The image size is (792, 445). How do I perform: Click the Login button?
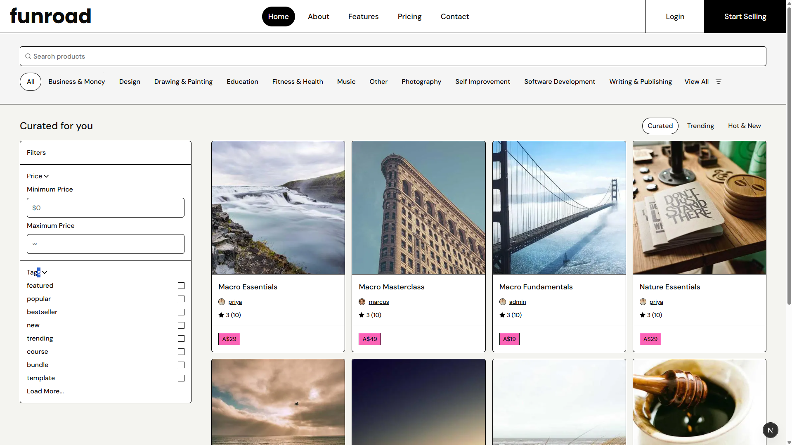tap(675, 17)
